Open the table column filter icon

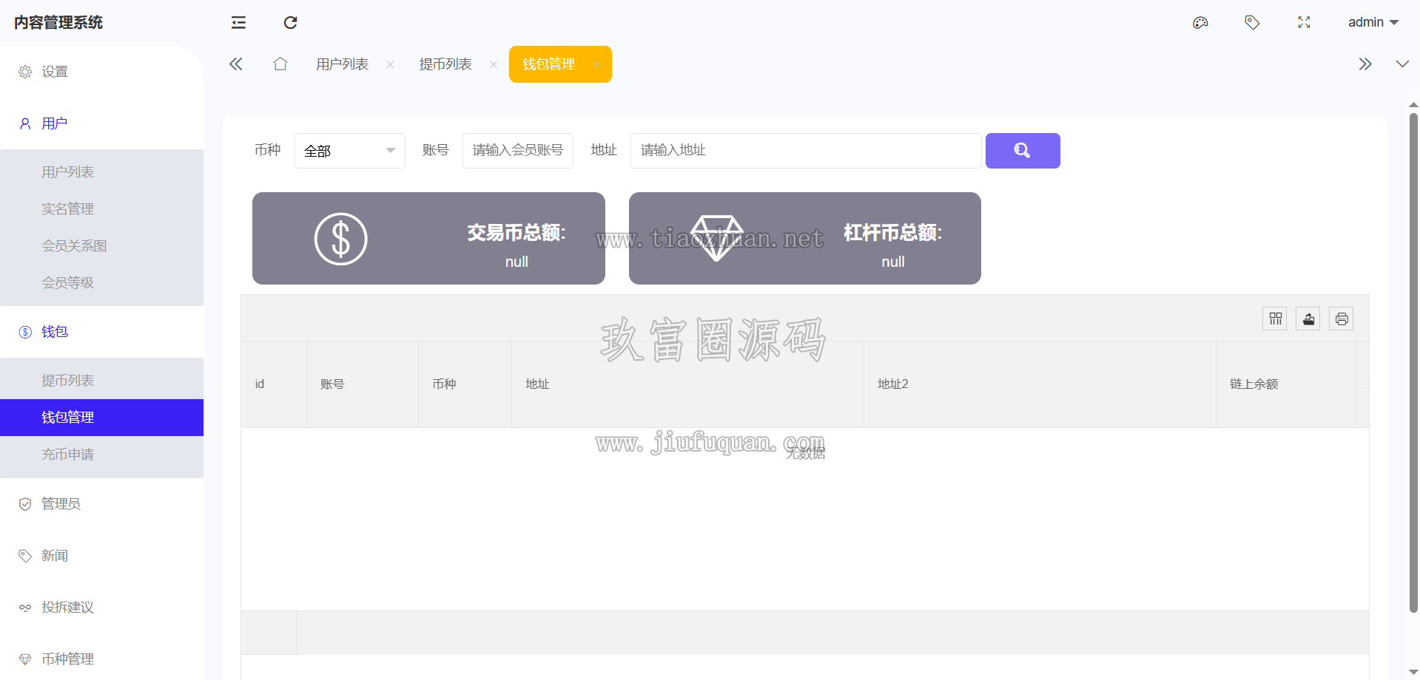[x=1275, y=319]
